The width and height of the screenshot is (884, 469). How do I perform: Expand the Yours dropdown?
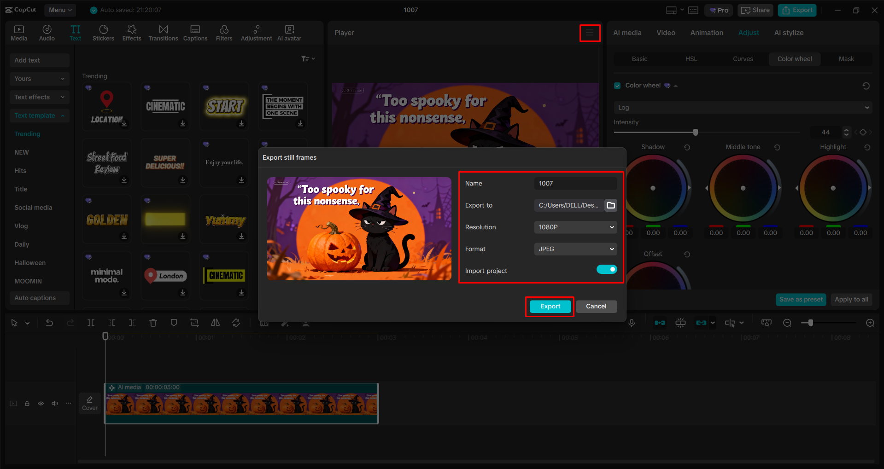[40, 79]
